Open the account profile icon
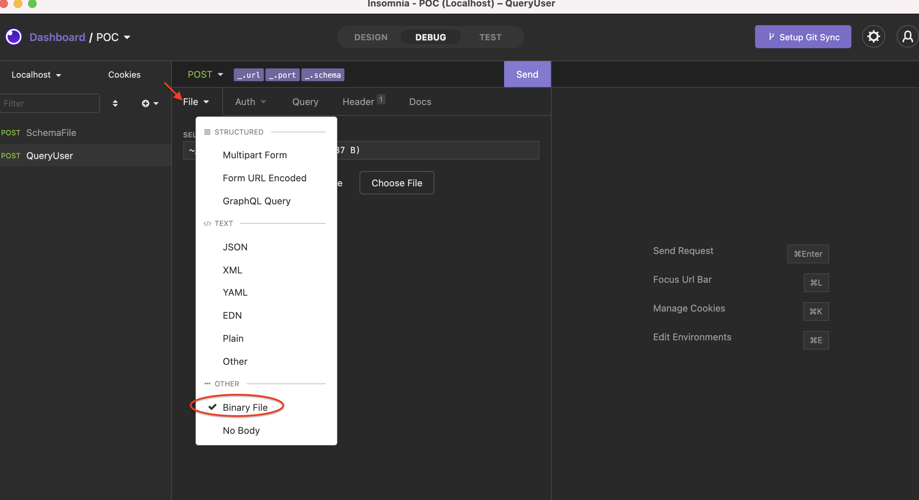This screenshot has width=919, height=500. [907, 36]
